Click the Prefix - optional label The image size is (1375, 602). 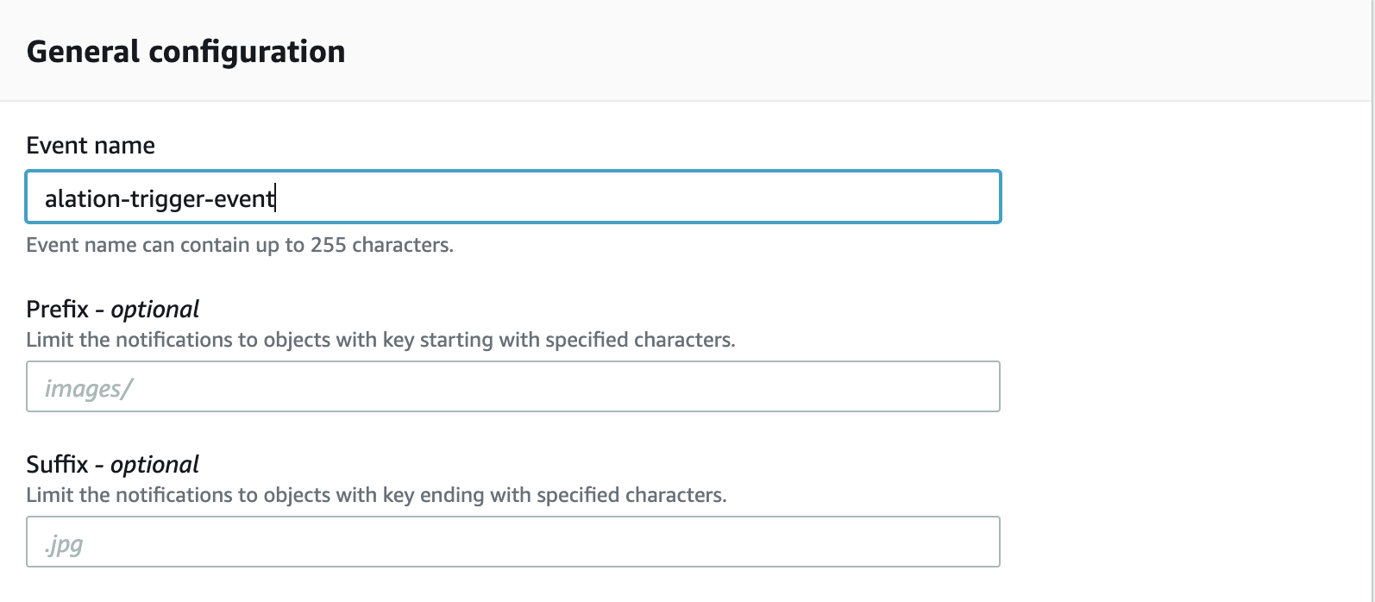112,309
